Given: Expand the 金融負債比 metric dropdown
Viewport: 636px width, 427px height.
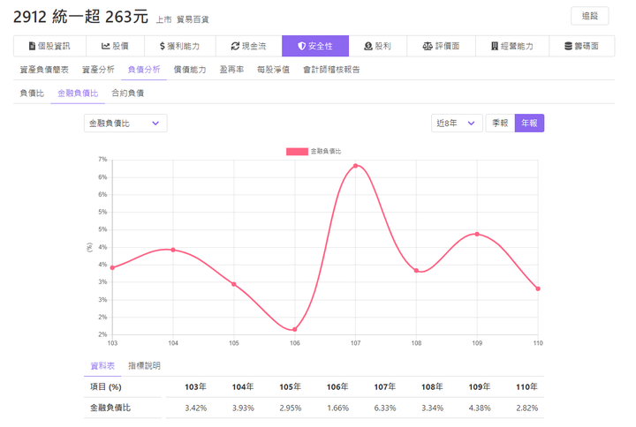Looking at the screenshot, I should point(125,124).
